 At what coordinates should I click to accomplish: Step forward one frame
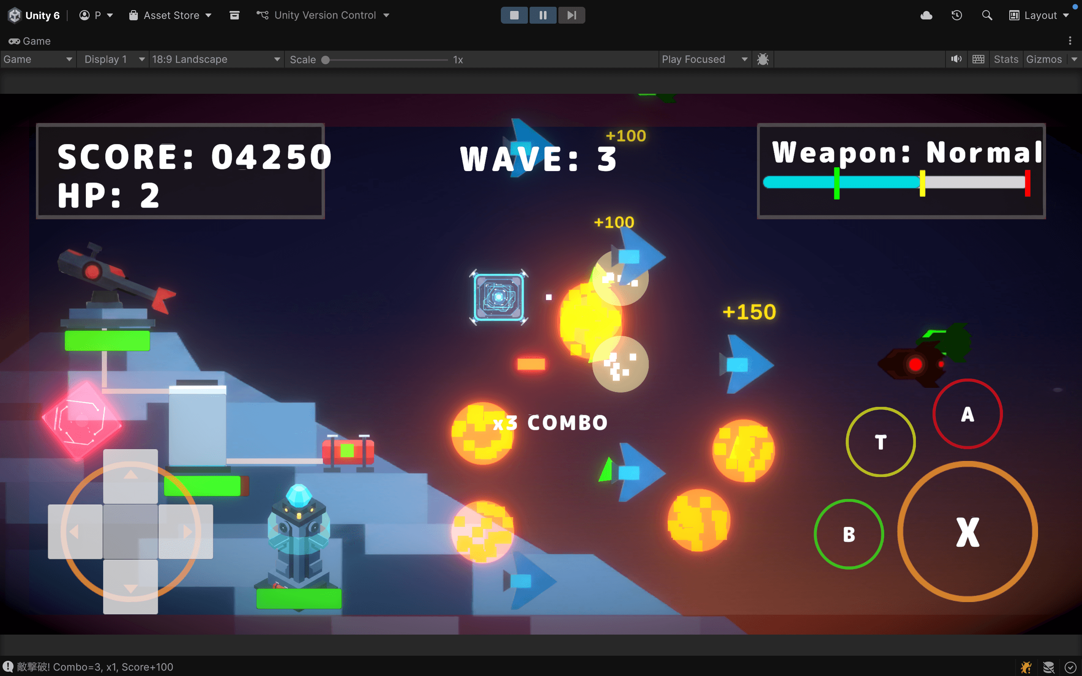[571, 15]
